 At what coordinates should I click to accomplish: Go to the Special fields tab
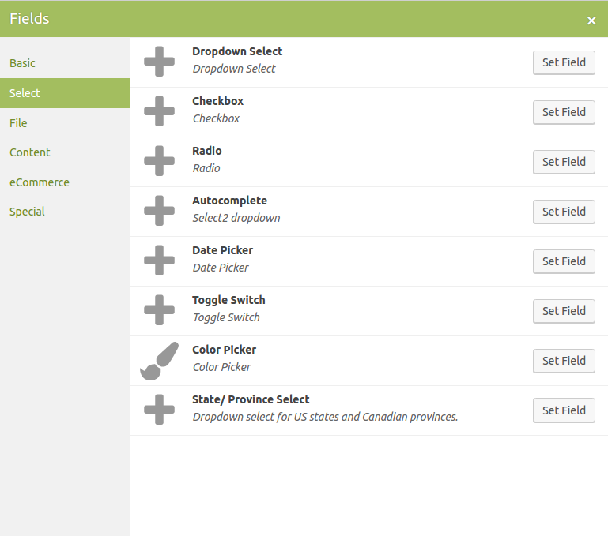27,212
